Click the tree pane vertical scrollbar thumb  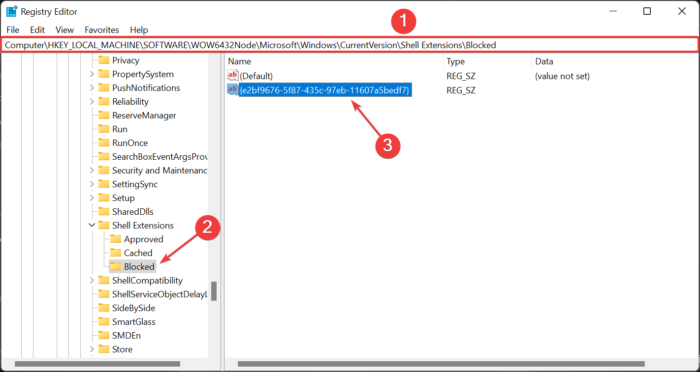[x=214, y=291]
